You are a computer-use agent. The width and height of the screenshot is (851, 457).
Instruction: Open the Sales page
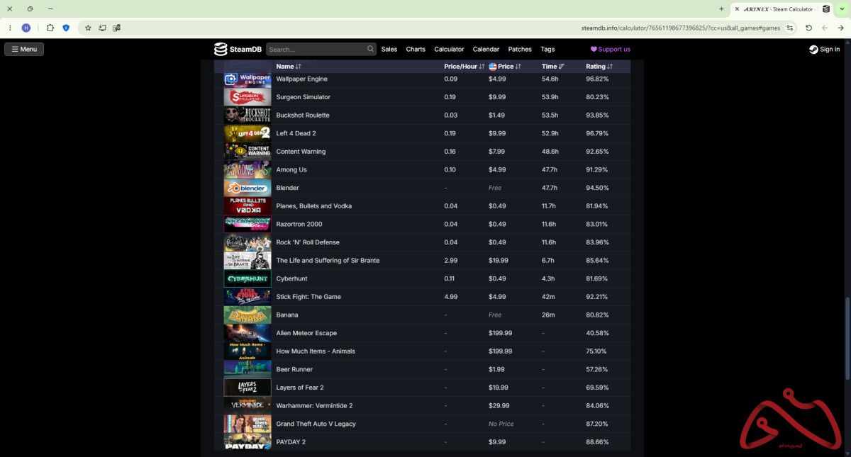[389, 50]
